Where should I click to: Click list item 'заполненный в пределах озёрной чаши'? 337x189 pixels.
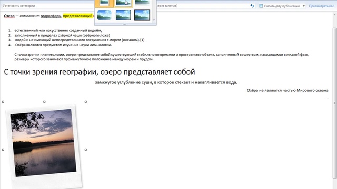pyautogui.click(x=62, y=35)
